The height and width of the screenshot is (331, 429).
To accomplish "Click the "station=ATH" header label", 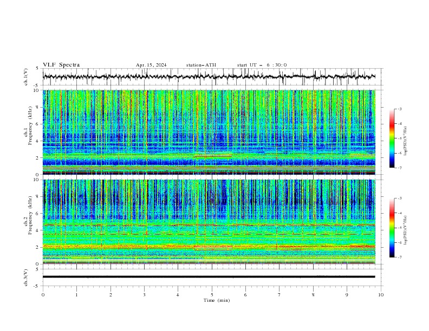I will [x=201, y=65].
